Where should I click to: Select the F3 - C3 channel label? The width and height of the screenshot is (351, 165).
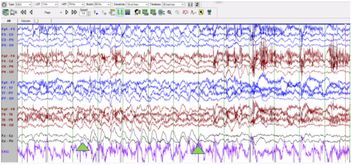[8, 35]
